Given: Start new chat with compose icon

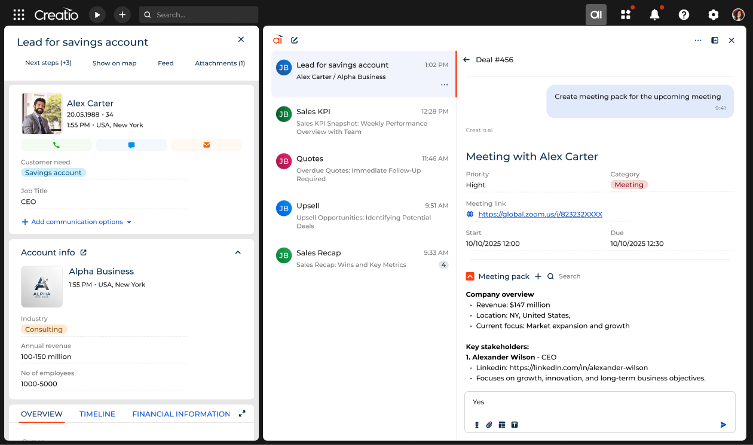Looking at the screenshot, I should (x=295, y=40).
